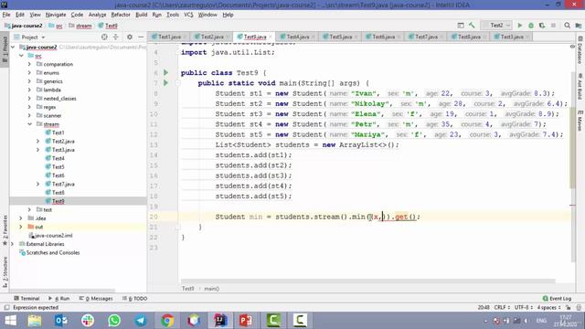This screenshot has width=585, height=329.
Task: Open Terminal tool window
Action: [x=27, y=299]
